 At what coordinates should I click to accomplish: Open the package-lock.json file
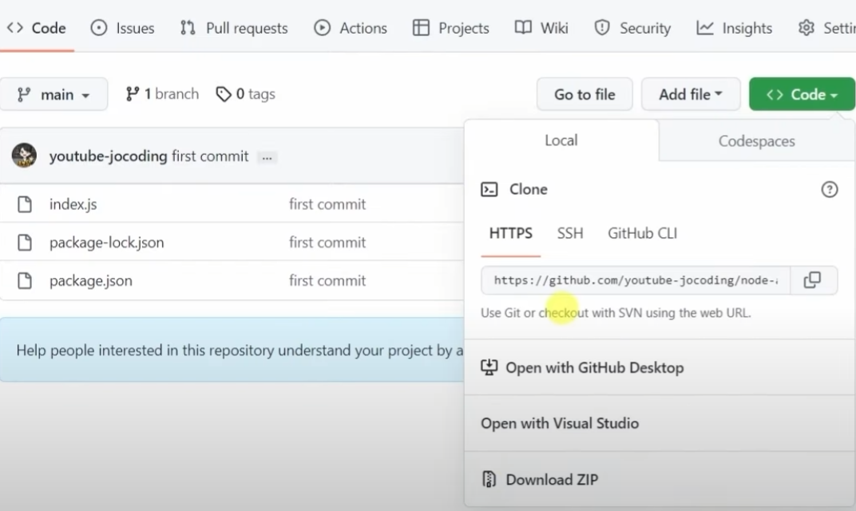pyautogui.click(x=106, y=243)
